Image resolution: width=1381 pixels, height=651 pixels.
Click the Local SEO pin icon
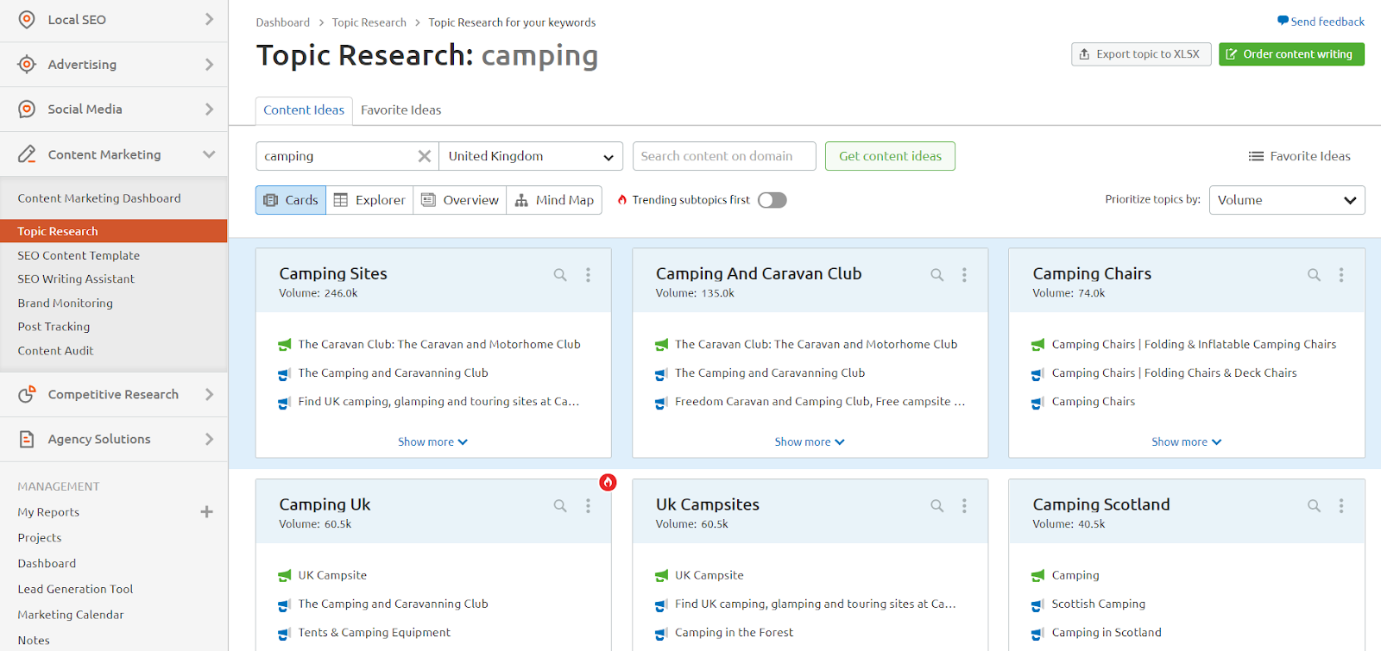27,19
